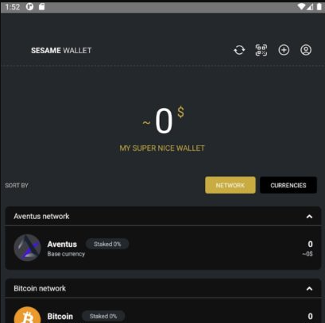Open the QR code scanner
325x323 pixels.
261,50
